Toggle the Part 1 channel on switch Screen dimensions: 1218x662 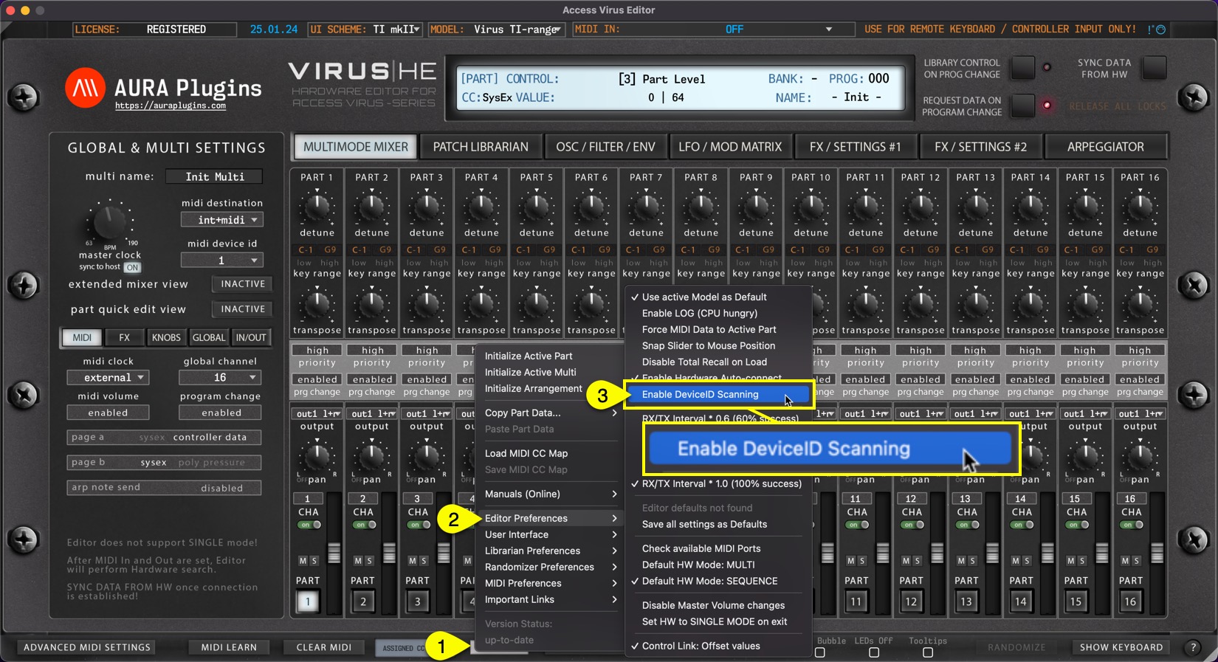pos(310,525)
